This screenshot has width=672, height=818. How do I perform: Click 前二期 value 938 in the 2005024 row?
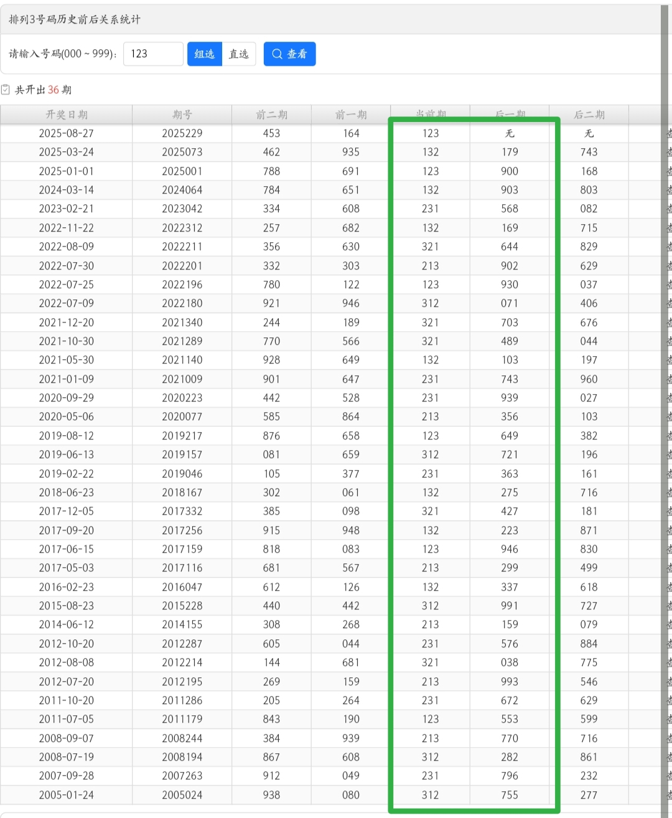pos(271,795)
